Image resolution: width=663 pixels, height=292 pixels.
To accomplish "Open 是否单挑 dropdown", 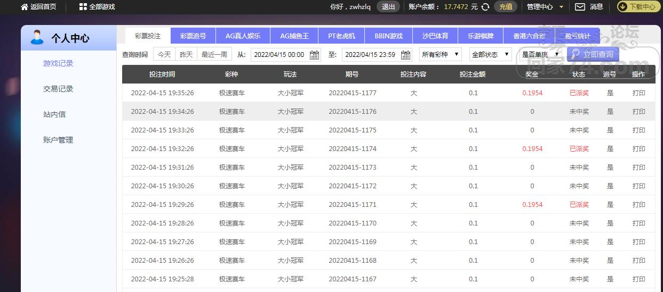I will pos(540,54).
